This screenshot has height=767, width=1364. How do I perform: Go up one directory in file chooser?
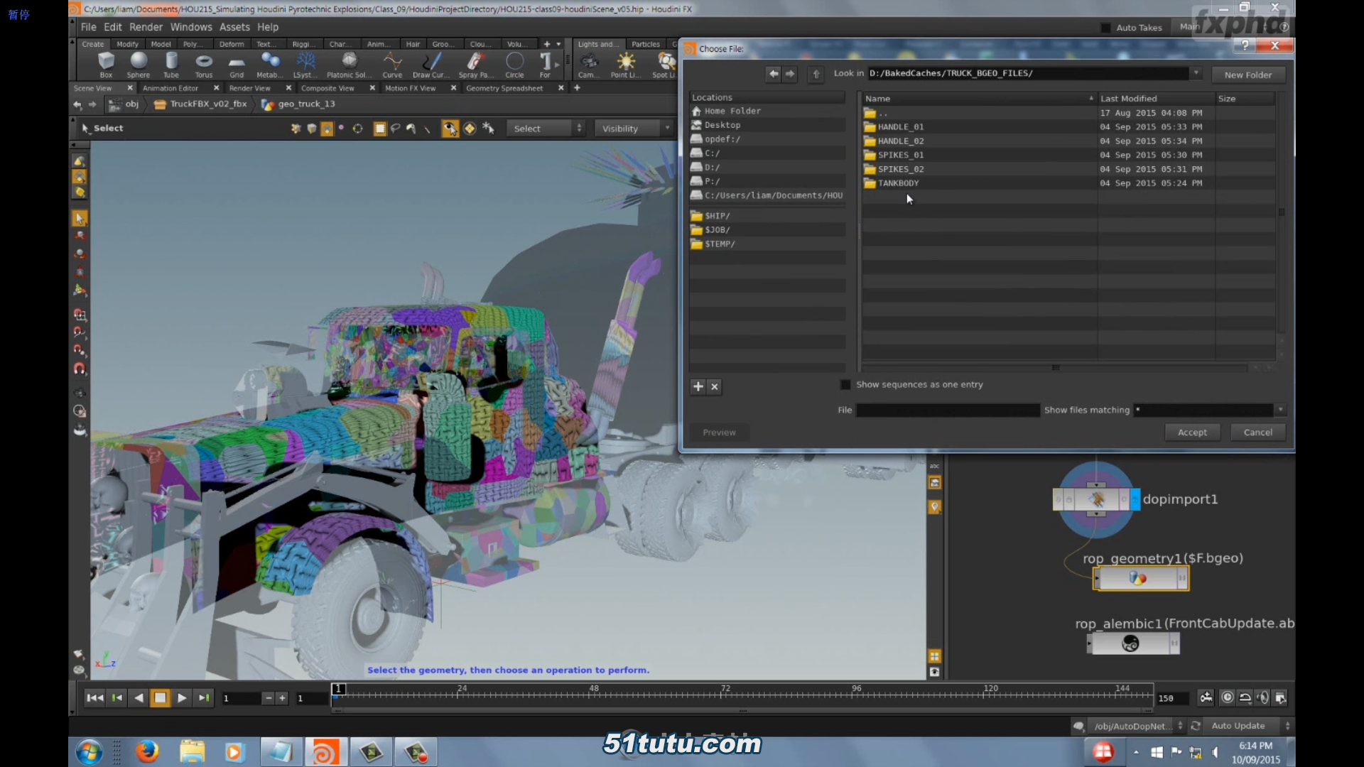tap(816, 74)
